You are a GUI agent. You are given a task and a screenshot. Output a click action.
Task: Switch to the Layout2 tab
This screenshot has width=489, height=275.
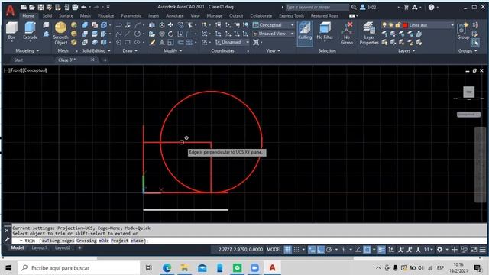(x=63, y=247)
